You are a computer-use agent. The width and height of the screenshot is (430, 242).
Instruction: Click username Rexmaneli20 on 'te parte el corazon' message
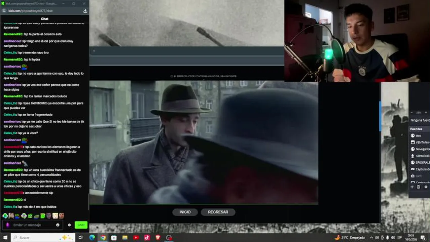[13, 34]
